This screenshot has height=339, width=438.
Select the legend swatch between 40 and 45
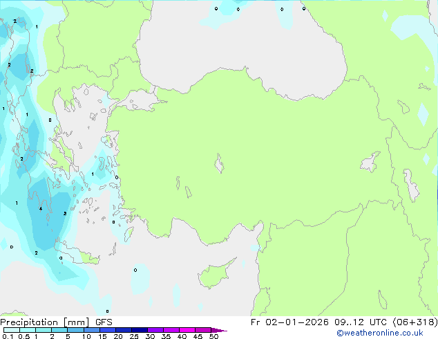pos(187,330)
